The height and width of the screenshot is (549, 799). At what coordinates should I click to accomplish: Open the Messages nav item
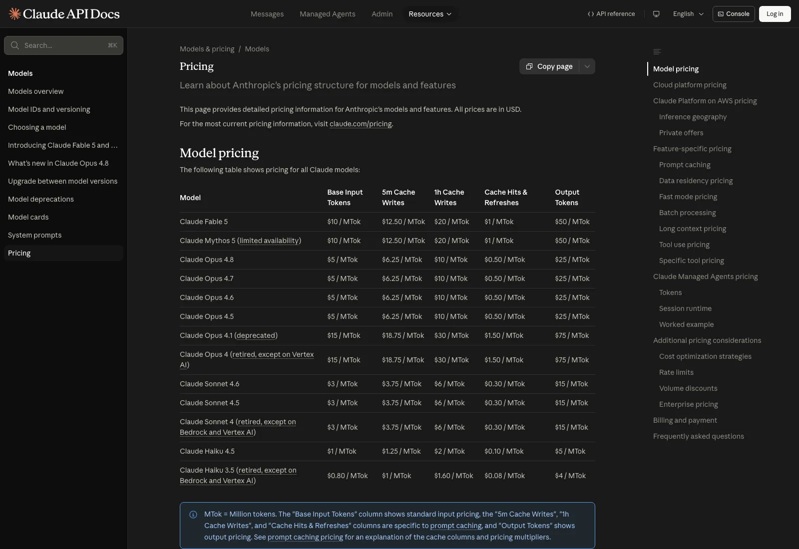[x=267, y=14]
